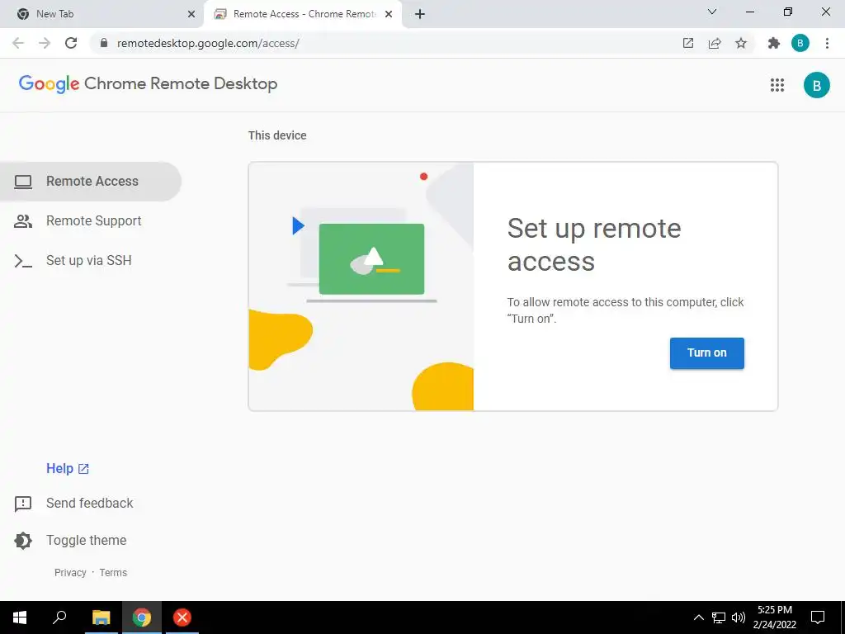Close the Remote Access tab
This screenshot has width=845, height=634.
(389, 15)
